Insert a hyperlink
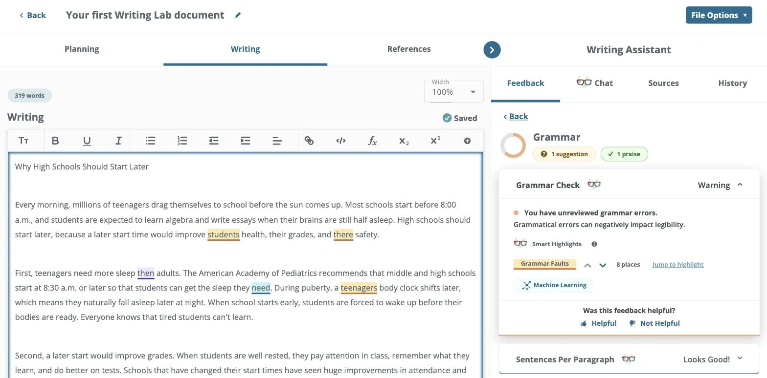767x378 pixels. [x=309, y=141]
